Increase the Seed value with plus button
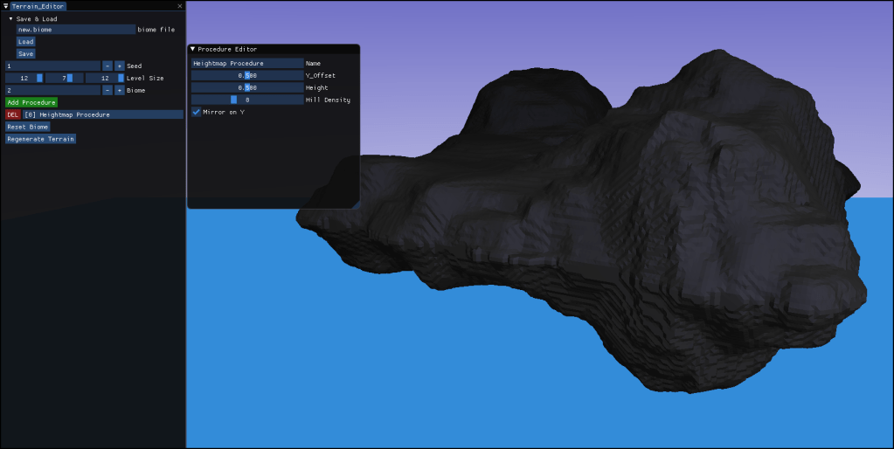The height and width of the screenshot is (449, 894). (120, 66)
